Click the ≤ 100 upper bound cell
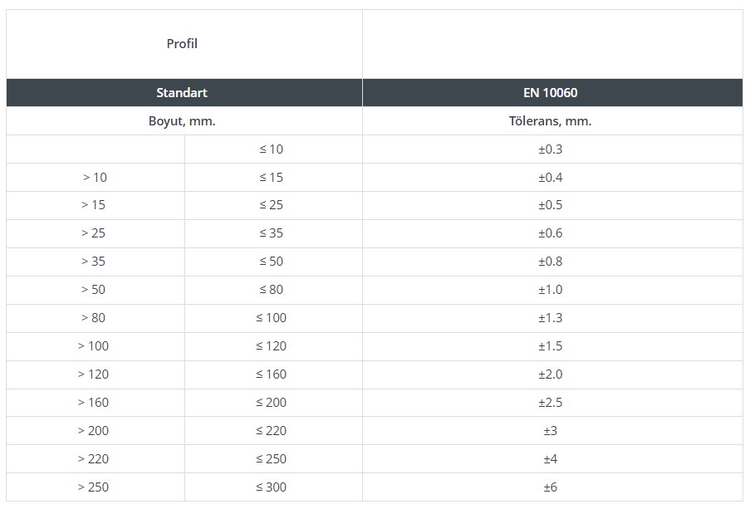 (271, 318)
